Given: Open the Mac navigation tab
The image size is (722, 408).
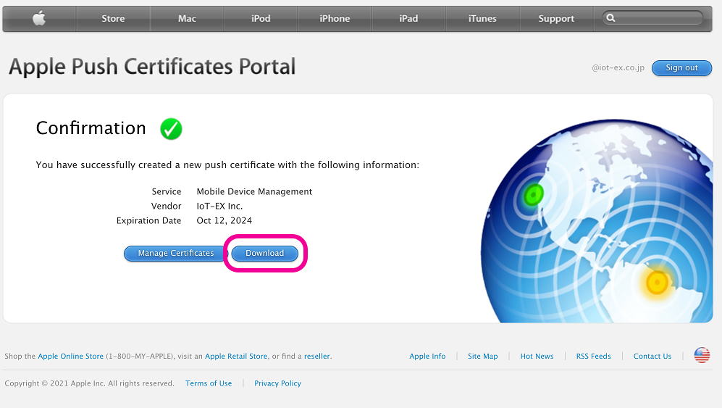Looking at the screenshot, I should 187,19.
